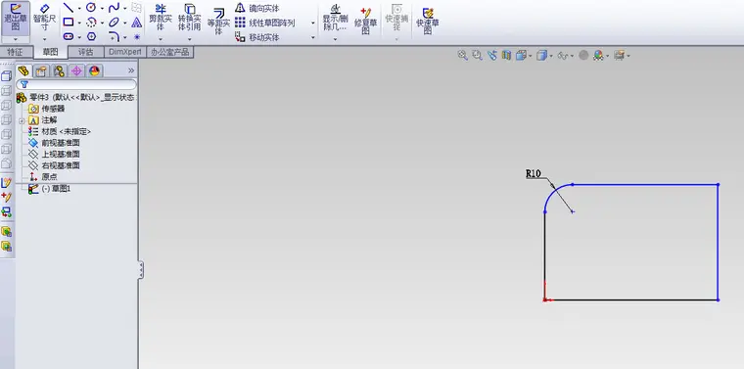This screenshot has height=369, width=744.
Task: Click Linear Sketch Pattern (线性草图阵列) tool
Action: 264,23
